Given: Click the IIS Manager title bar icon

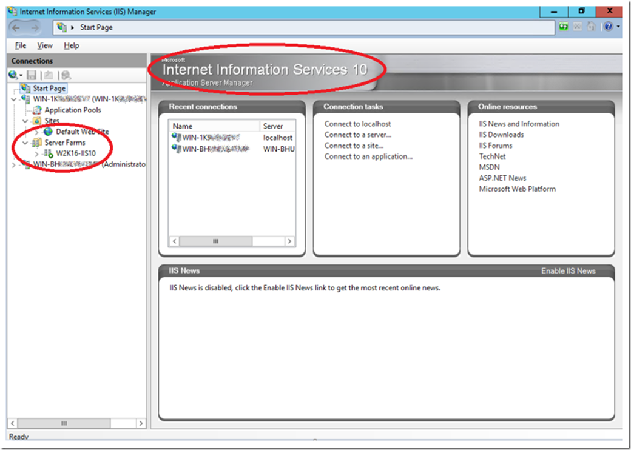Looking at the screenshot, I should coord(13,12).
